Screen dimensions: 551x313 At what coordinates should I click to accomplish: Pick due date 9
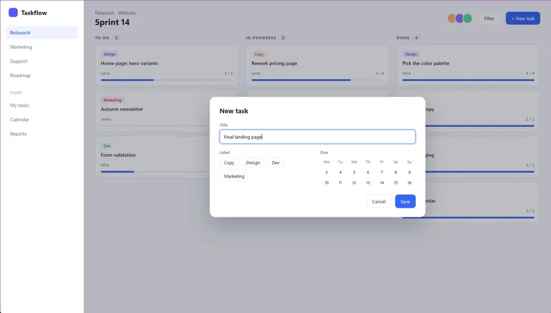(x=409, y=172)
